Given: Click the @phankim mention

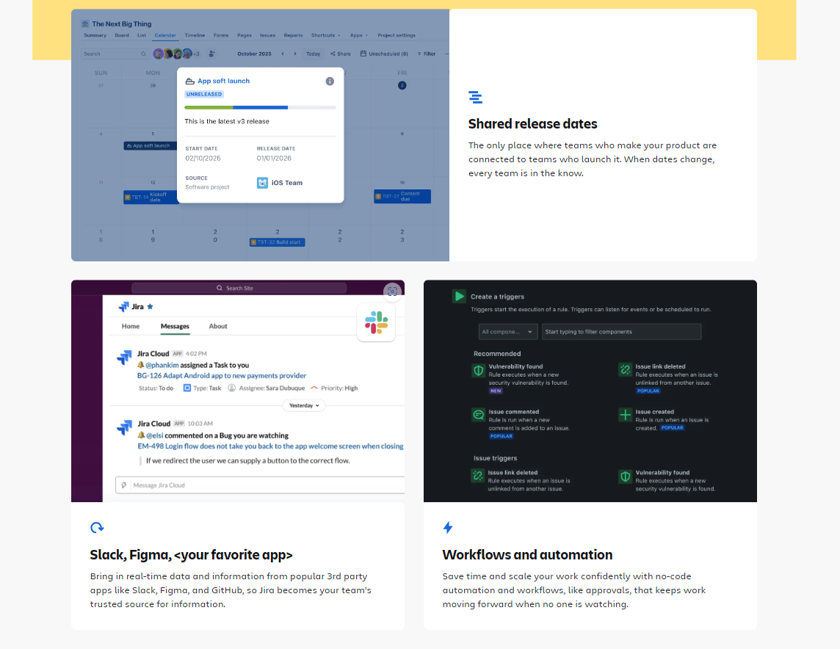Looking at the screenshot, I should point(162,365).
